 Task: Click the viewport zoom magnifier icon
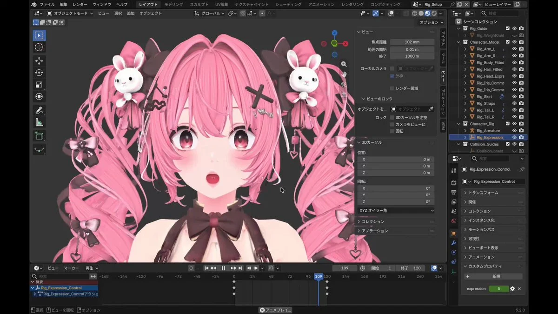[344, 64]
